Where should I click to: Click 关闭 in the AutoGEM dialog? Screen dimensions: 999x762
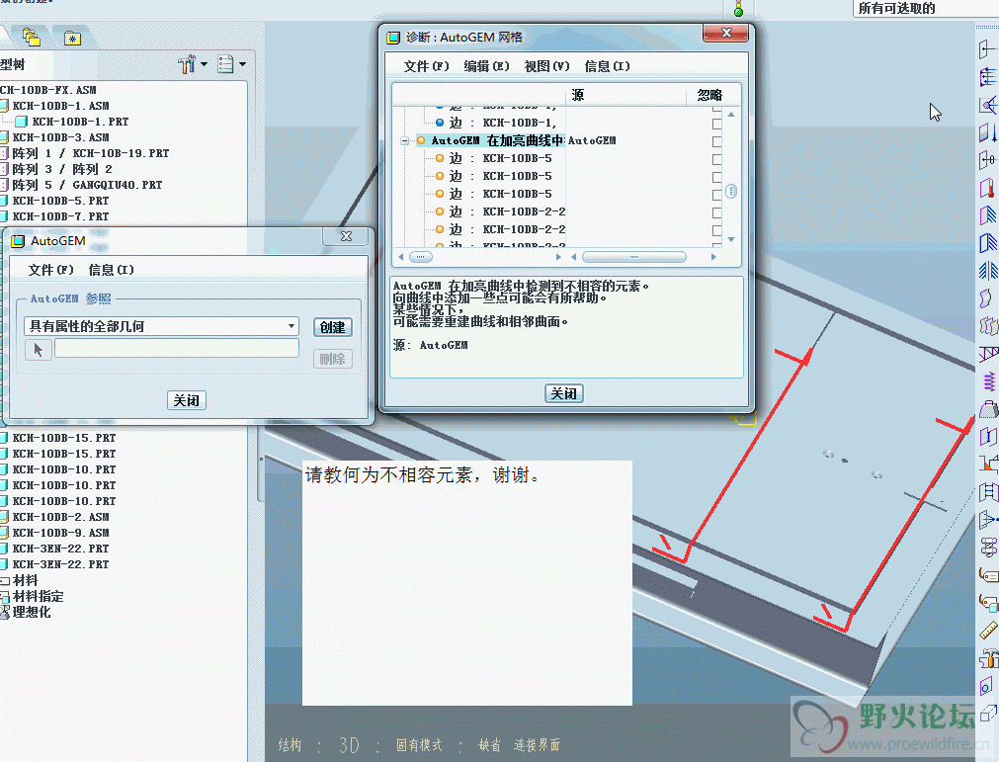(x=186, y=400)
